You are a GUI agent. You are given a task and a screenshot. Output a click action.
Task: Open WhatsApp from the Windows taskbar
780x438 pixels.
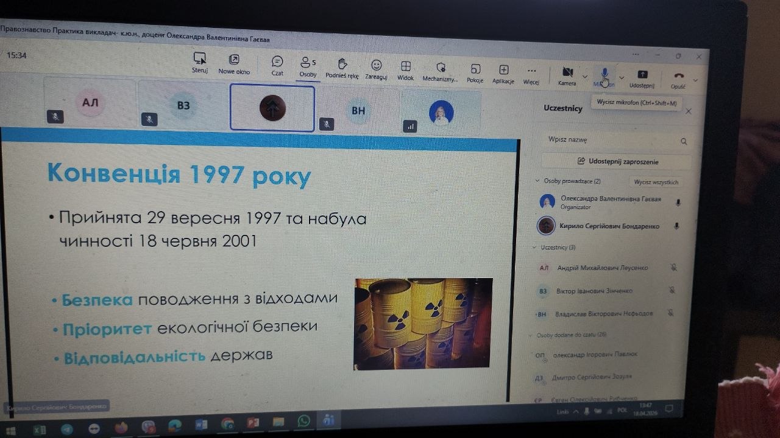[303, 421]
